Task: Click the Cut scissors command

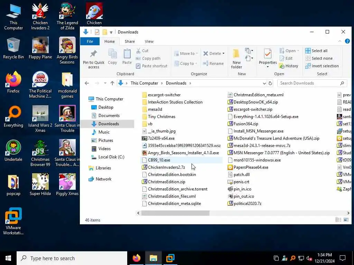Action: (x=142, y=51)
